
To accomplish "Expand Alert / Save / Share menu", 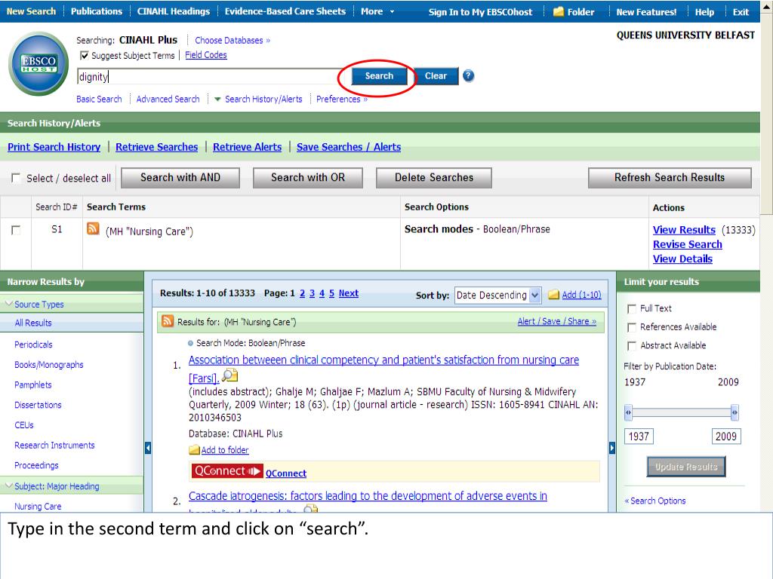I will (x=556, y=321).
